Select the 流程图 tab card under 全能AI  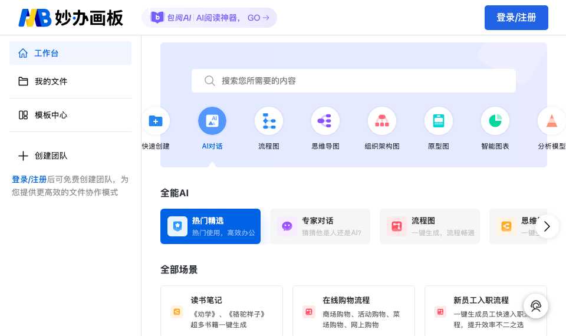click(430, 226)
